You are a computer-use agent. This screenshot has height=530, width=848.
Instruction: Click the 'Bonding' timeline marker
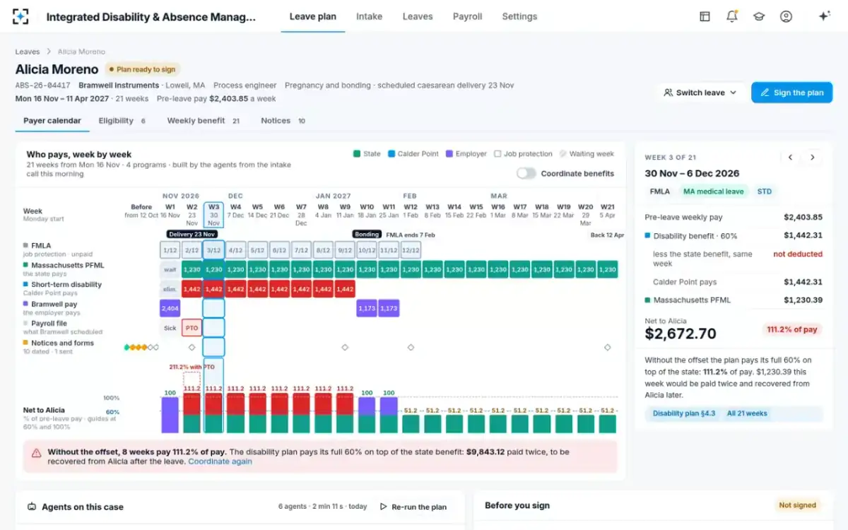(367, 234)
